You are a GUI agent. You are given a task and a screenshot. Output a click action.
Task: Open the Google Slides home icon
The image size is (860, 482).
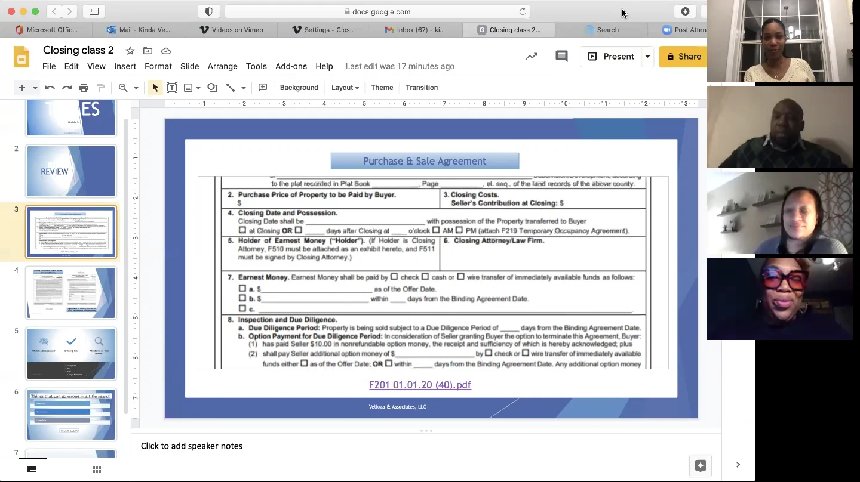pos(21,57)
